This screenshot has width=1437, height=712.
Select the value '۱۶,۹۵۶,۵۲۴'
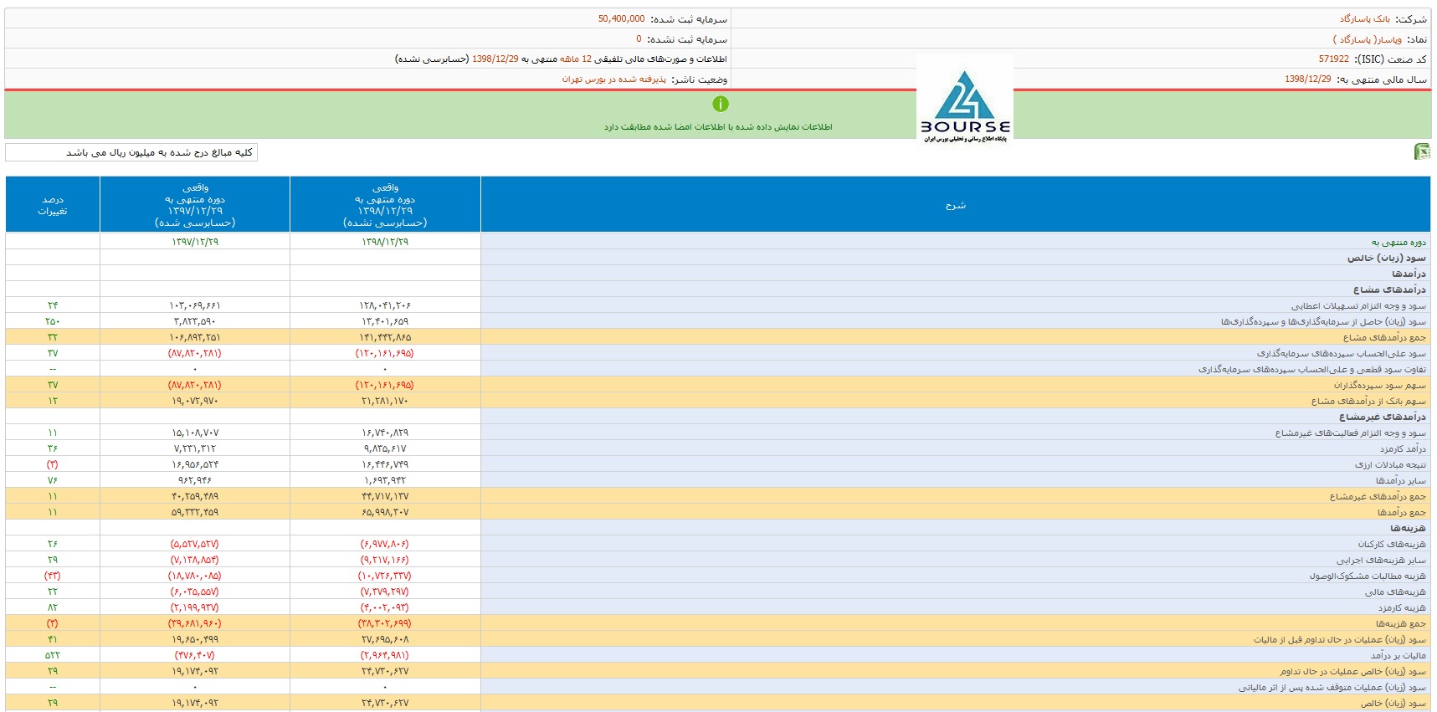click(x=195, y=464)
